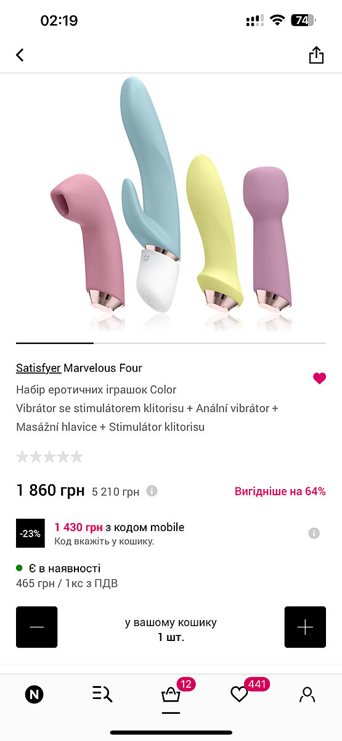
Task: Tap the -23% discount badge
Action: click(x=30, y=534)
